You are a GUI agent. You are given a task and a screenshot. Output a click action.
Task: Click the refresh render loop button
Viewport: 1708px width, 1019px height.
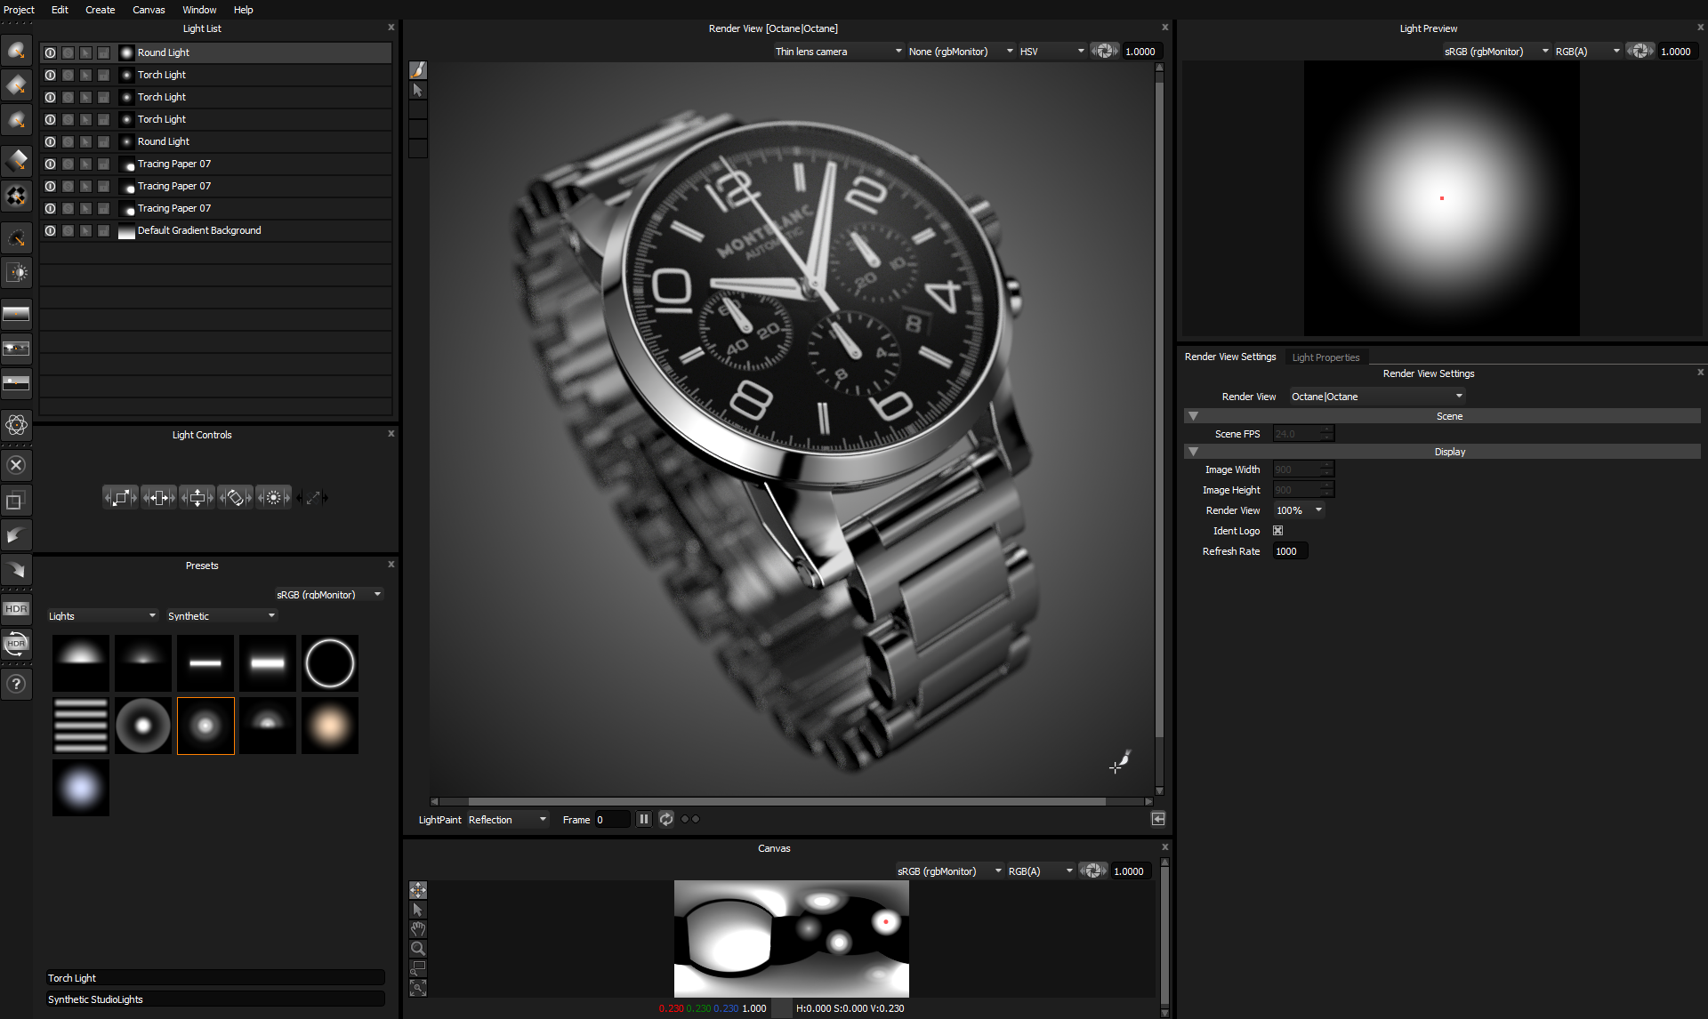tap(666, 819)
